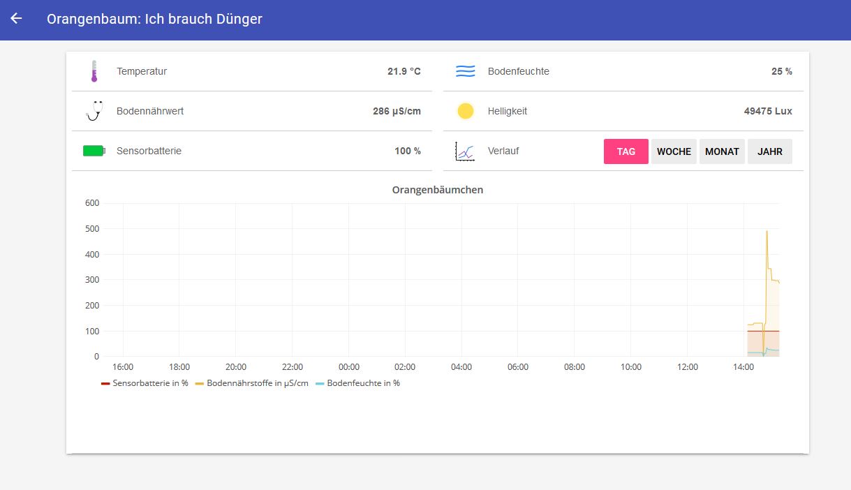The width and height of the screenshot is (851, 490).
Task: Click the Helligkeit 49475 Lux reading
Action: [x=768, y=111]
